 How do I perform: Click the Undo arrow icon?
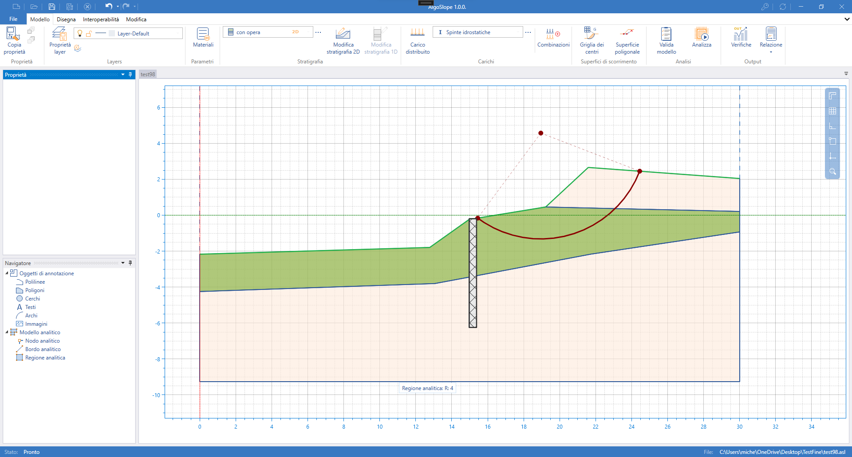point(109,6)
